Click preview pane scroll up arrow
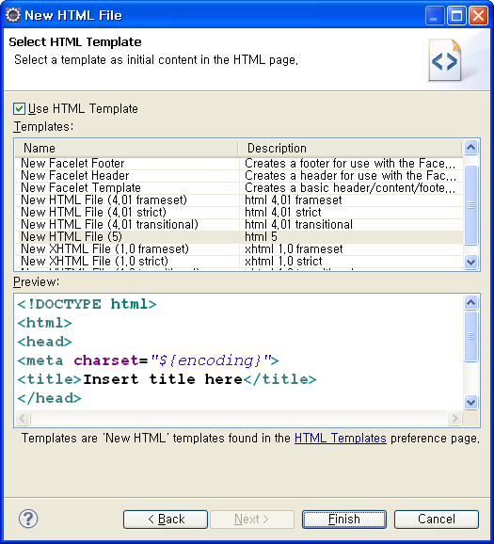Screen dimensions: 494x544 (x=471, y=302)
